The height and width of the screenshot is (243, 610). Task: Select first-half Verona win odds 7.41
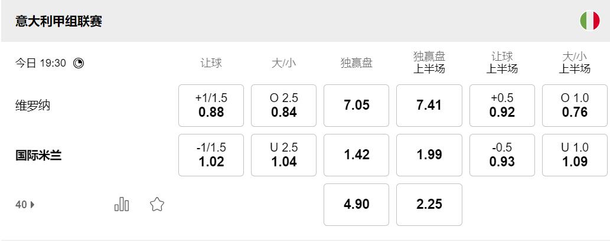[x=429, y=106]
